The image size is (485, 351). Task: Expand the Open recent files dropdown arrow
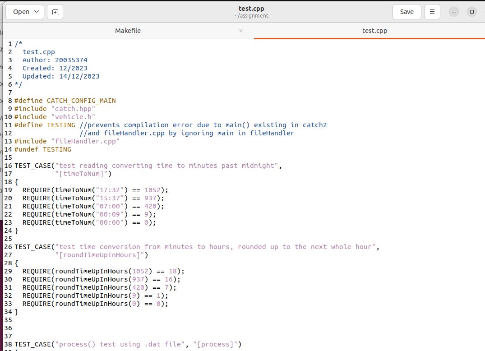pos(37,11)
